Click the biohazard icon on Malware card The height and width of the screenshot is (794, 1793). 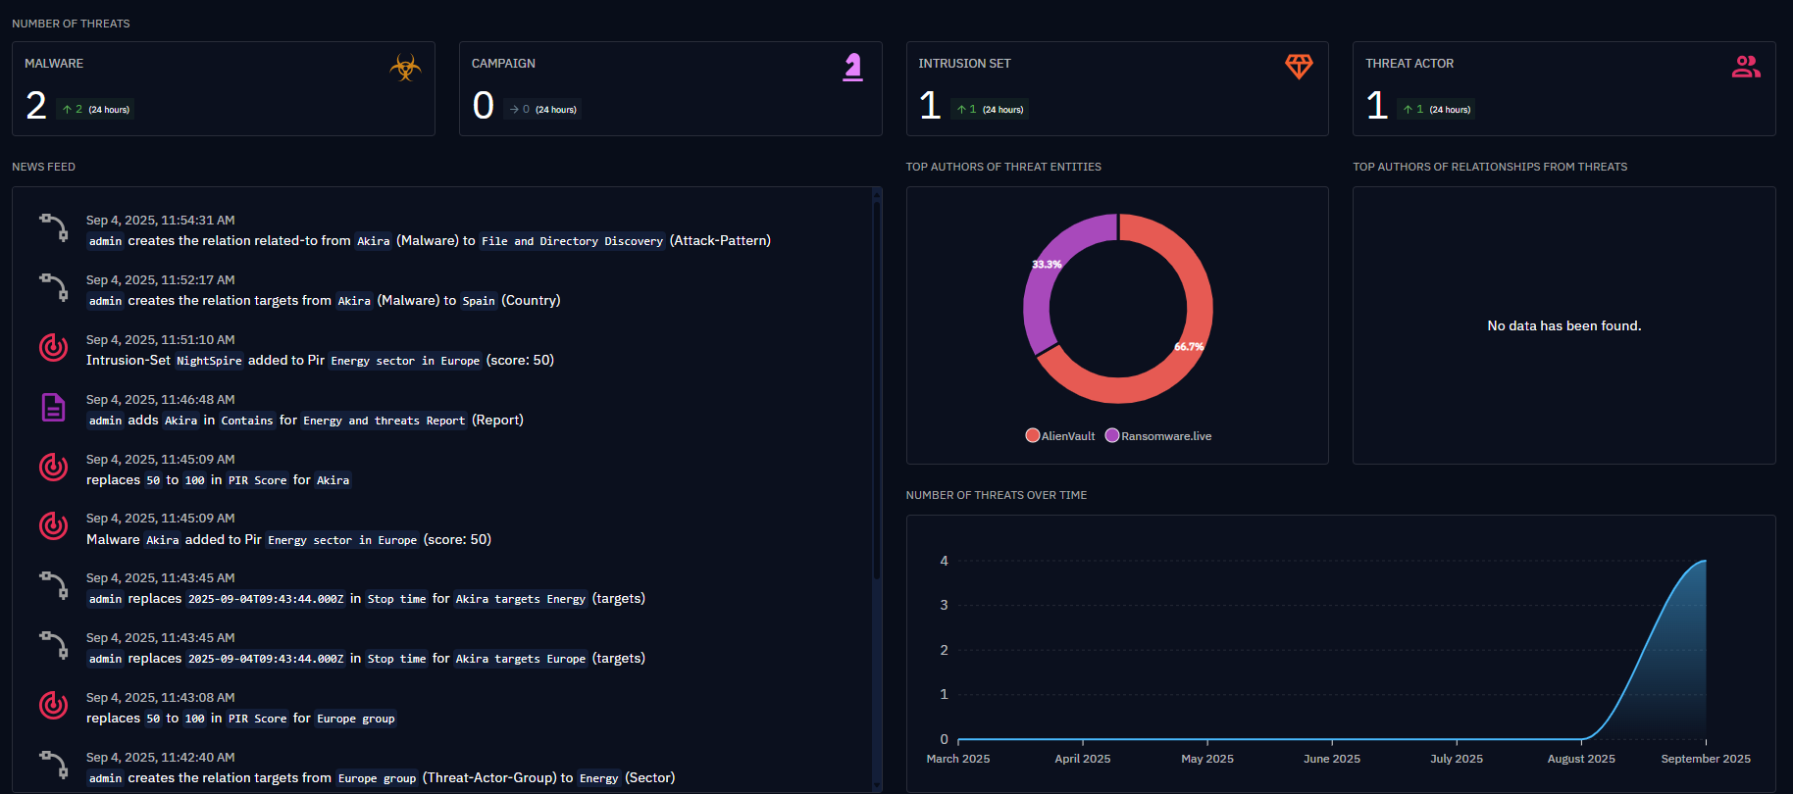pos(405,68)
